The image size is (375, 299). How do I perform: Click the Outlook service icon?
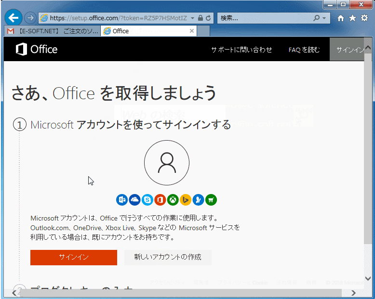point(122,200)
